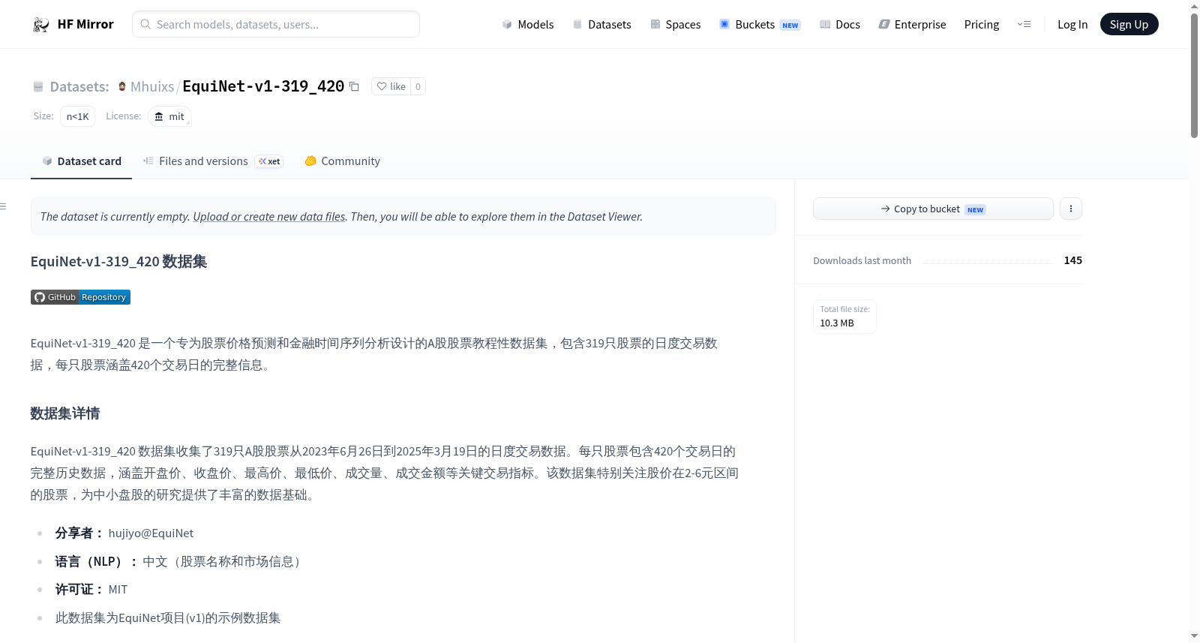
Task: Click the search magnifier icon
Action: [x=145, y=24]
